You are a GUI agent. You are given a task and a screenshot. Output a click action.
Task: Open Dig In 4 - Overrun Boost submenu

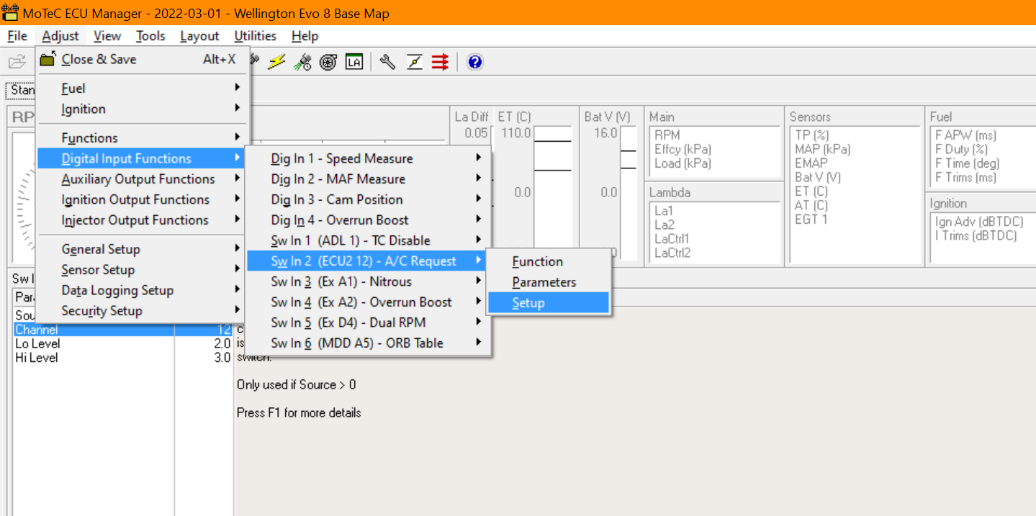point(368,220)
